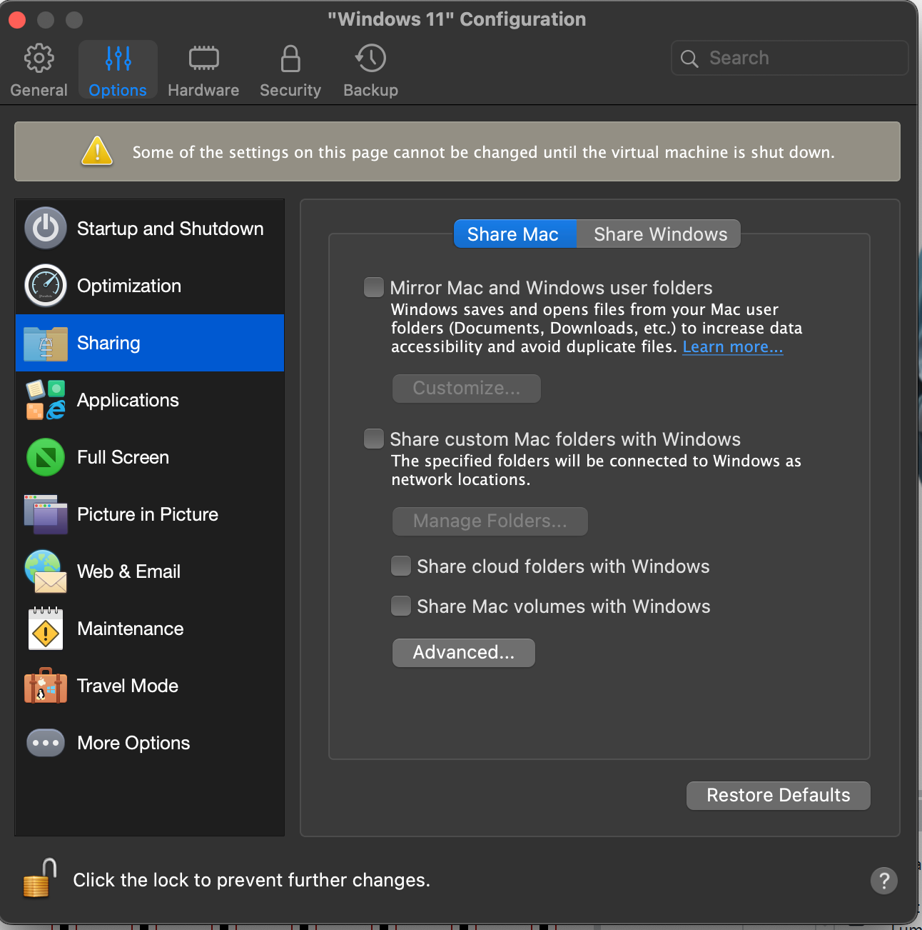The height and width of the screenshot is (930, 922).
Task: Open the General settings gear icon
Action: click(39, 59)
